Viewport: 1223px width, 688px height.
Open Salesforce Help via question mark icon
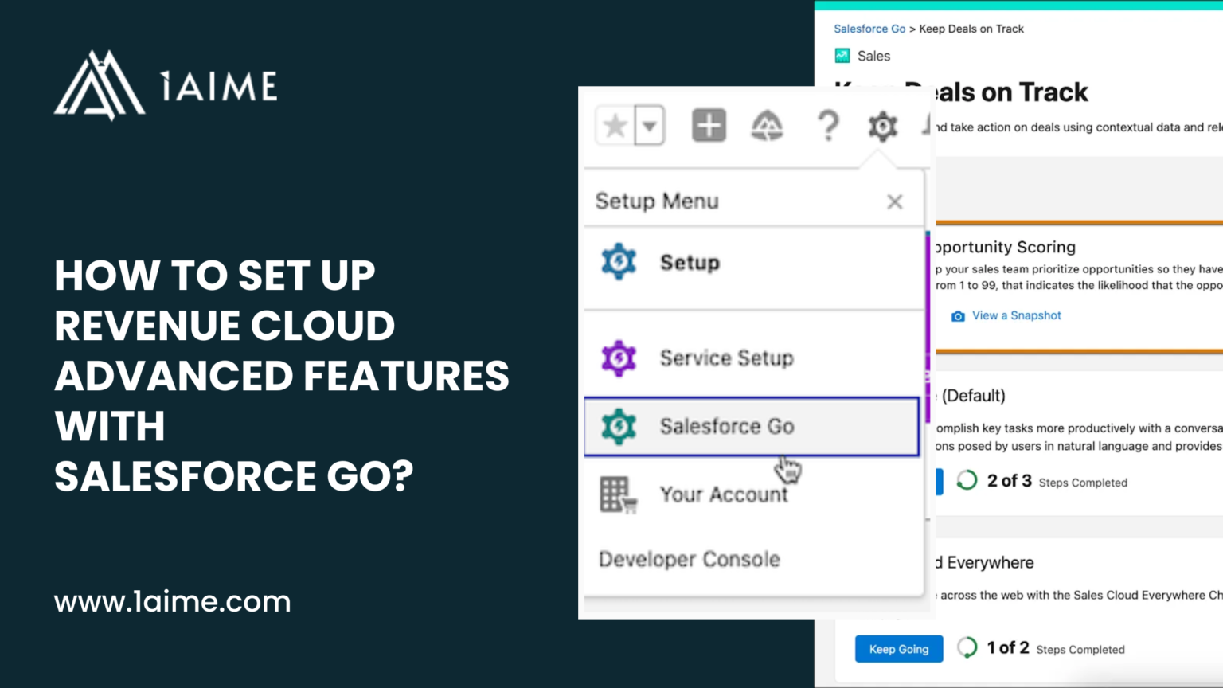point(828,126)
